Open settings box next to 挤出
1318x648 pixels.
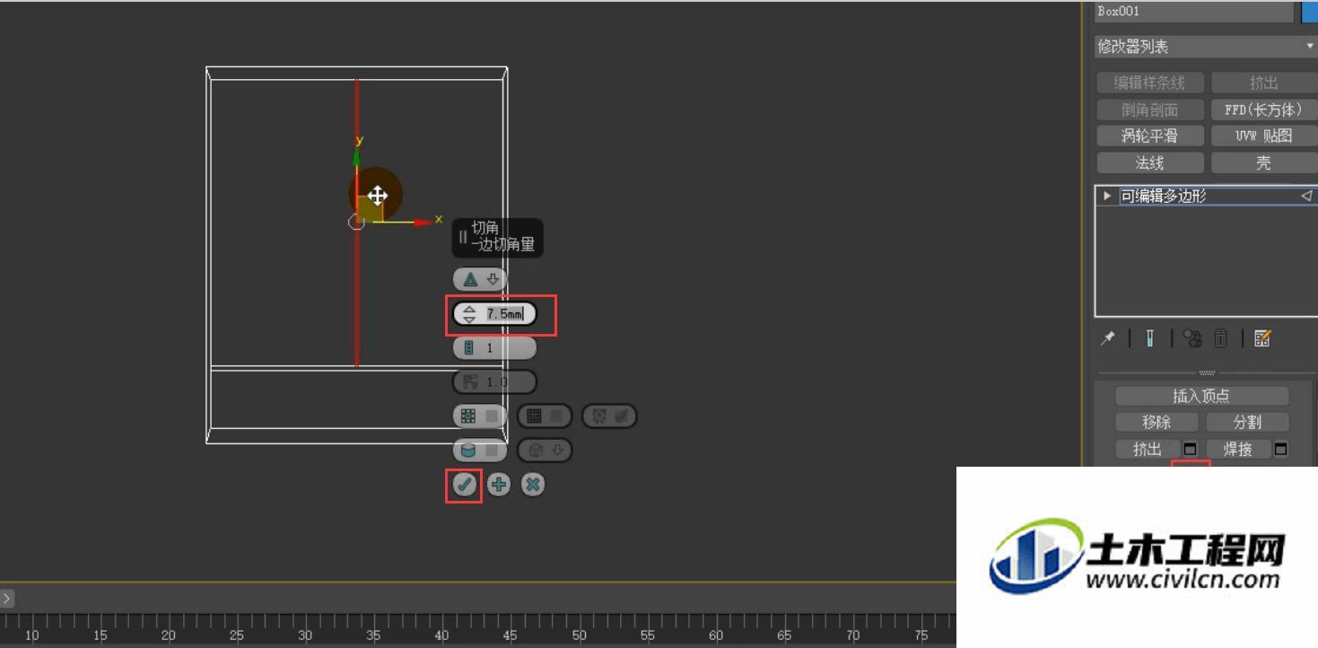click(x=1191, y=449)
